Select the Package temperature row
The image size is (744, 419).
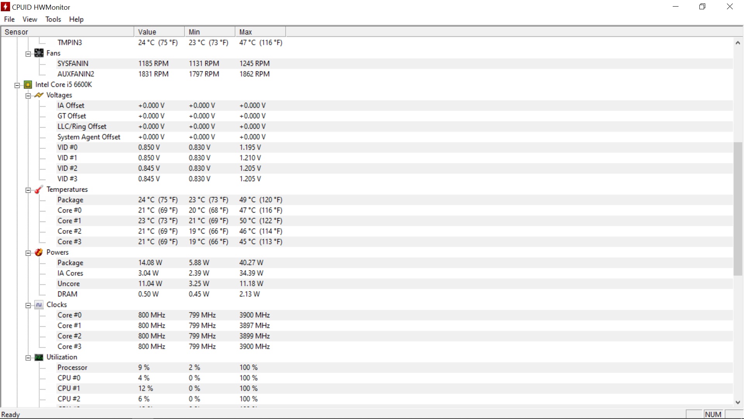click(x=70, y=200)
